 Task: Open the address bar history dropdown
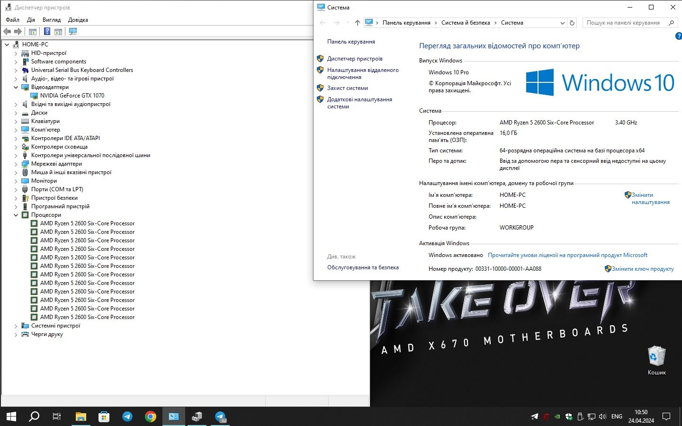(x=562, y=23)
